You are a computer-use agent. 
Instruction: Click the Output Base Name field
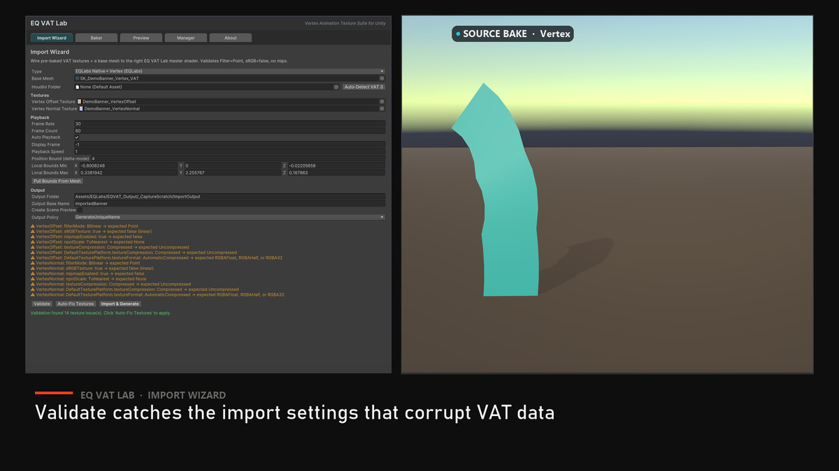(x=229, y=204)
